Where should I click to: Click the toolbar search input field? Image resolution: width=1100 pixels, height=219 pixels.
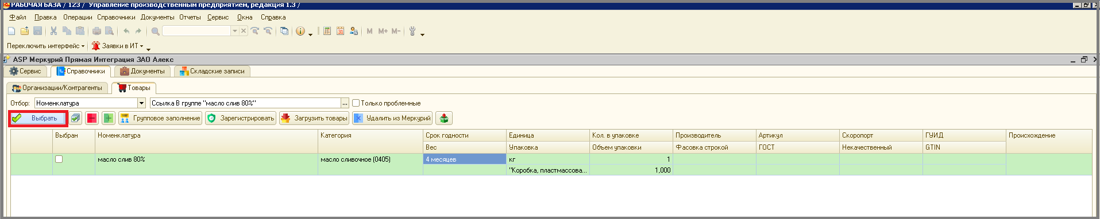[196, 31]
